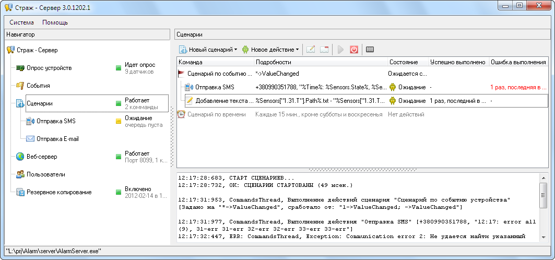This screenshot has width=555, height=260.
Task: Click the log line 'ОК: СЦЕНАРИИ СТАРТОВАНЫ (49 мсек.)'
Action: [265, 185]
